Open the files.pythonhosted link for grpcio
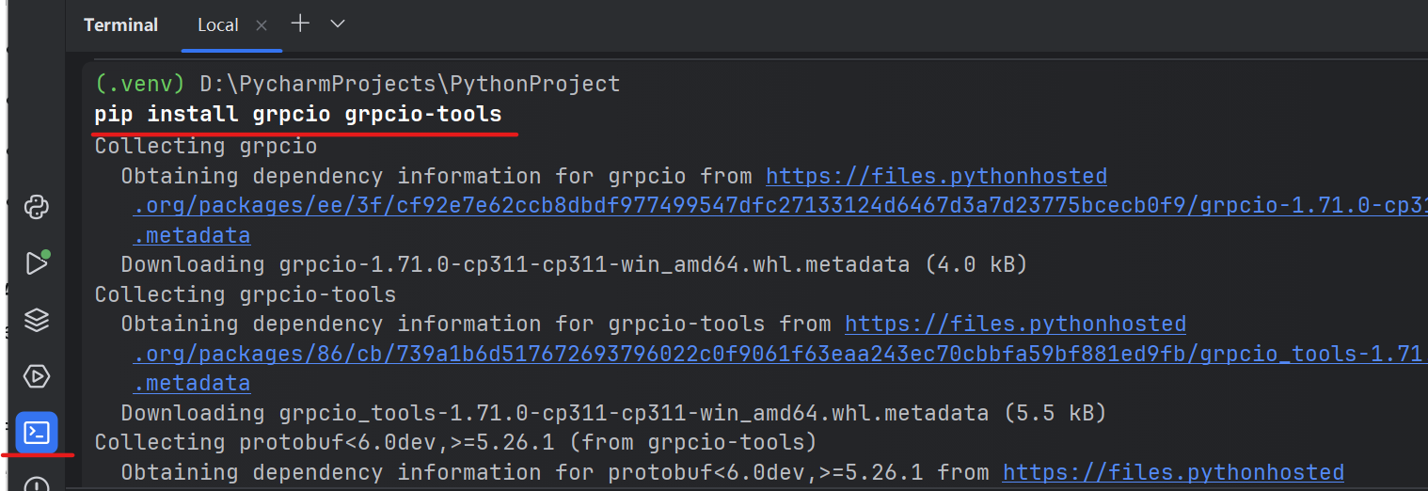 click(936, 176)
